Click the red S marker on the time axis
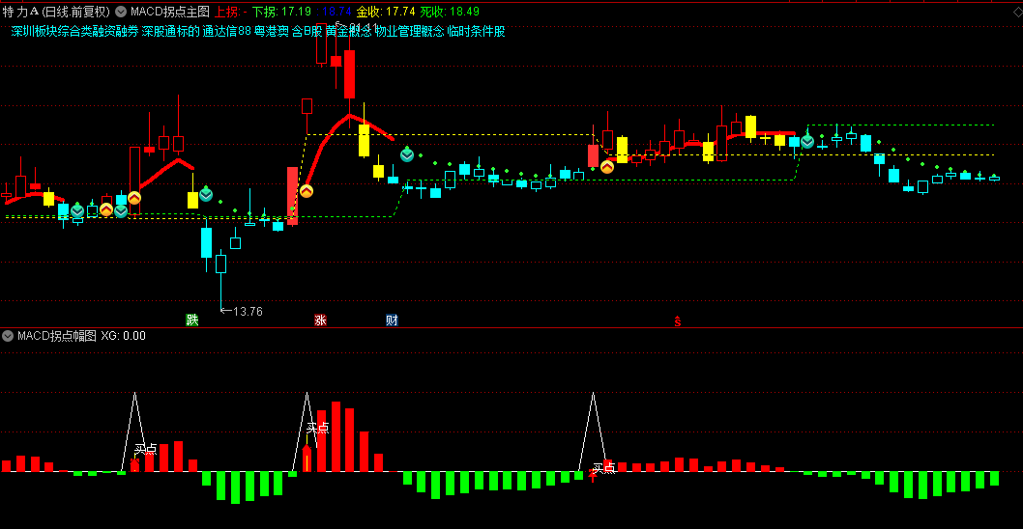The height and width of the screenshot is (529, 1023). pos(677,321)
